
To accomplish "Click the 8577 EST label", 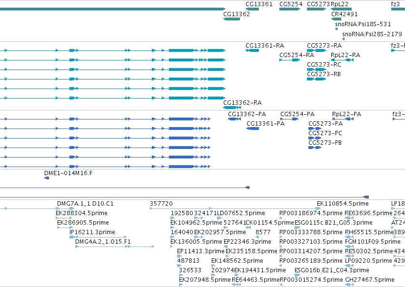I will tap(263, 232).
